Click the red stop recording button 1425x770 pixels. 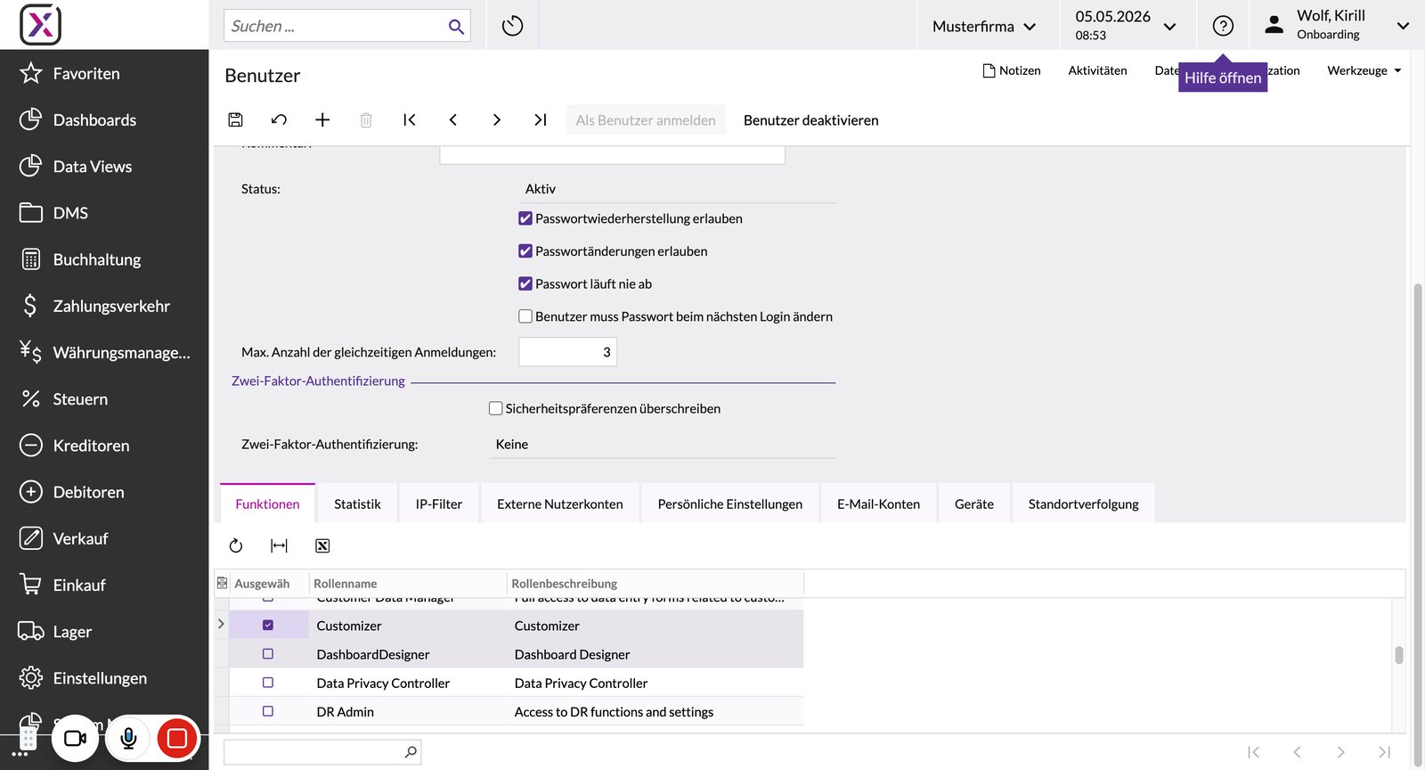pos(177,738)
